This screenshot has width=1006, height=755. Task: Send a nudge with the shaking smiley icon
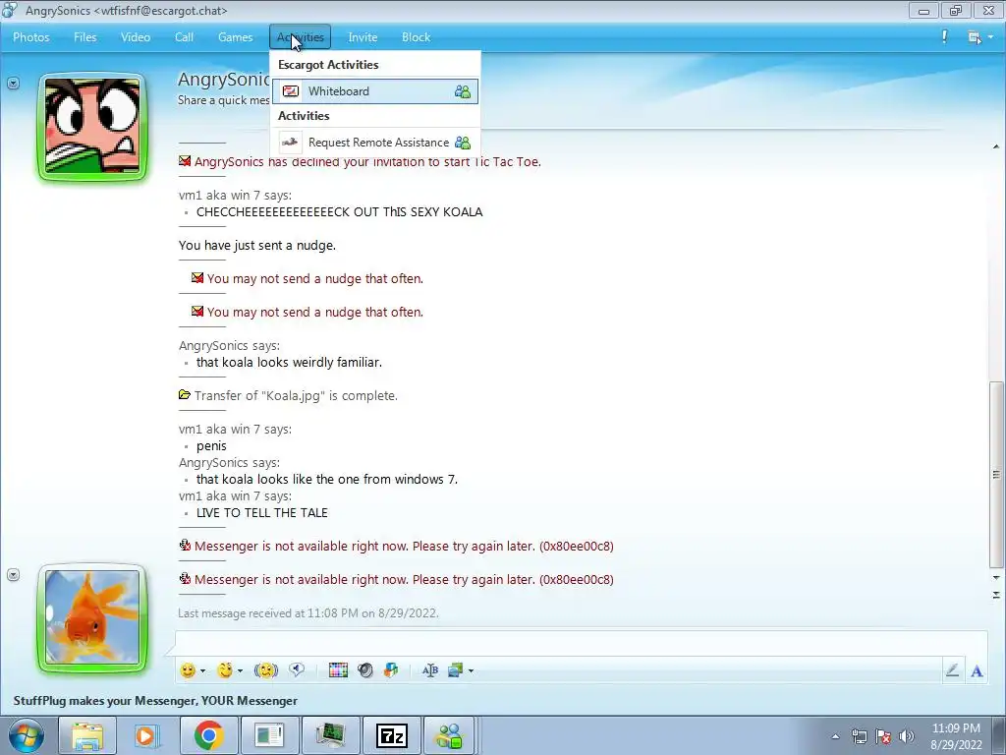265,670
